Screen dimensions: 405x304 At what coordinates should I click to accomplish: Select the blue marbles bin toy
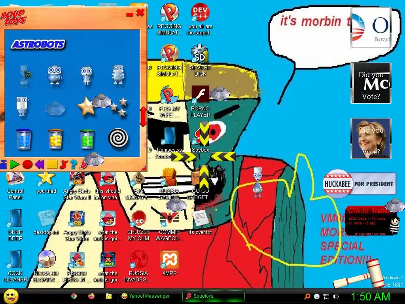click(x=23, y=140)
